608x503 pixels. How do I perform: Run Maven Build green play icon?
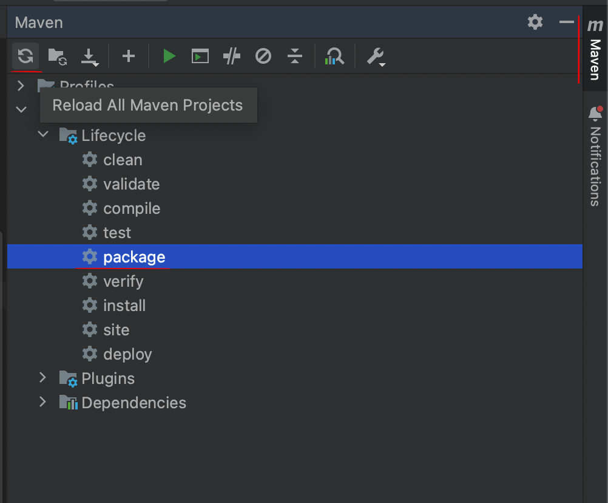pyautogui.click(x=169, y=56)
